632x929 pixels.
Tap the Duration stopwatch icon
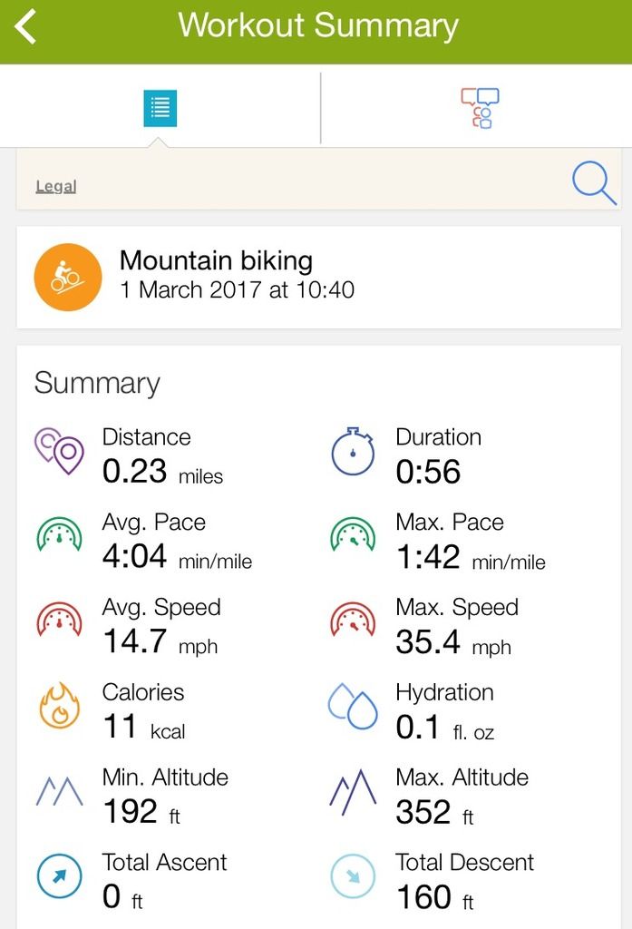point(353,451)
